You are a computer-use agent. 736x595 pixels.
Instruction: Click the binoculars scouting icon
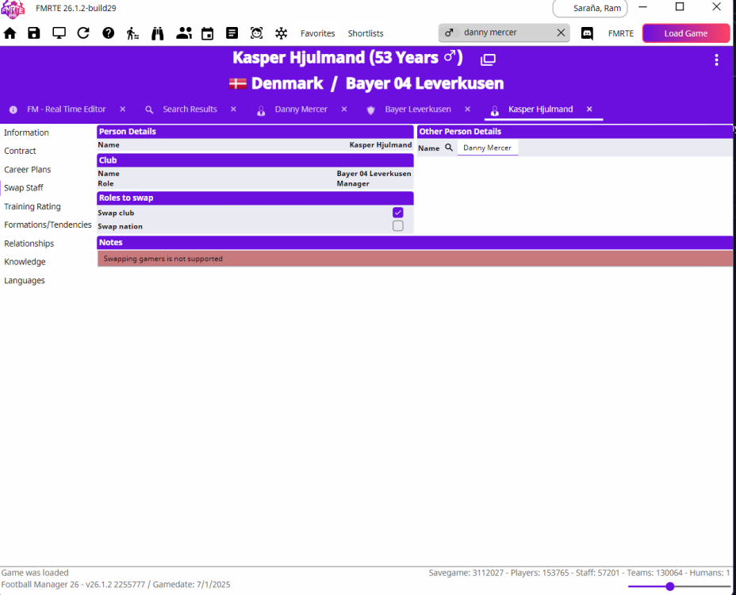click(158, 33)
